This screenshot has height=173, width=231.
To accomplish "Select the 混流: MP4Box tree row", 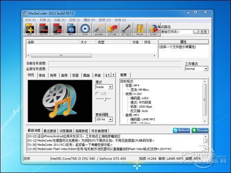I will [140, 89].
